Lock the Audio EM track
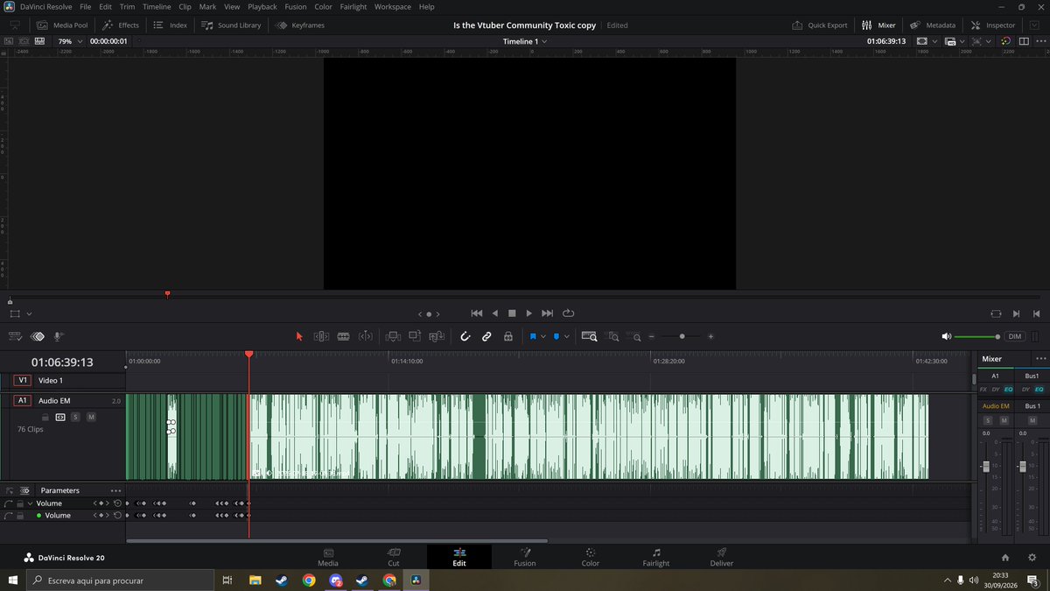1050x591 pixels. coord(44,417)
